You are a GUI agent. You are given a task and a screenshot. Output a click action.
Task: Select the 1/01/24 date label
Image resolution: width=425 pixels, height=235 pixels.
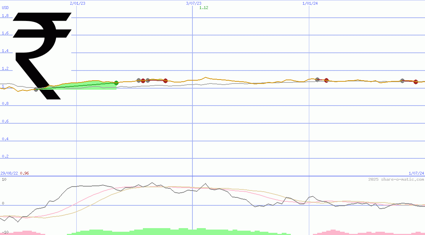tap(310, 3)
